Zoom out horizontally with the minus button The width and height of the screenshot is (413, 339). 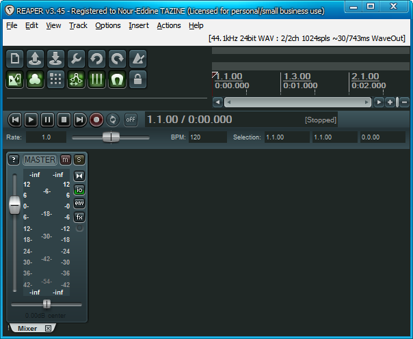pyautogui.click(x=405, y=102)
